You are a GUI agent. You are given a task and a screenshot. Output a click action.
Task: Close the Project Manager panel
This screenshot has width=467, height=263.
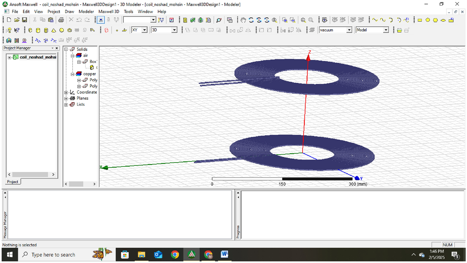pos(57,48)
